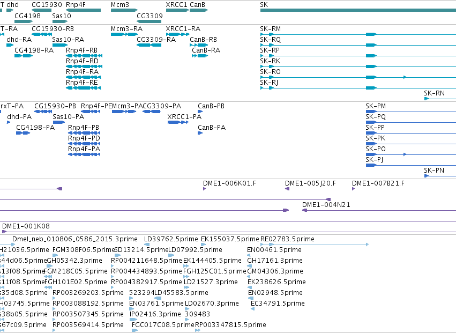Click the GM04306.3prime EST label
The image size is (456, 333).
click(x=275, y=271)
